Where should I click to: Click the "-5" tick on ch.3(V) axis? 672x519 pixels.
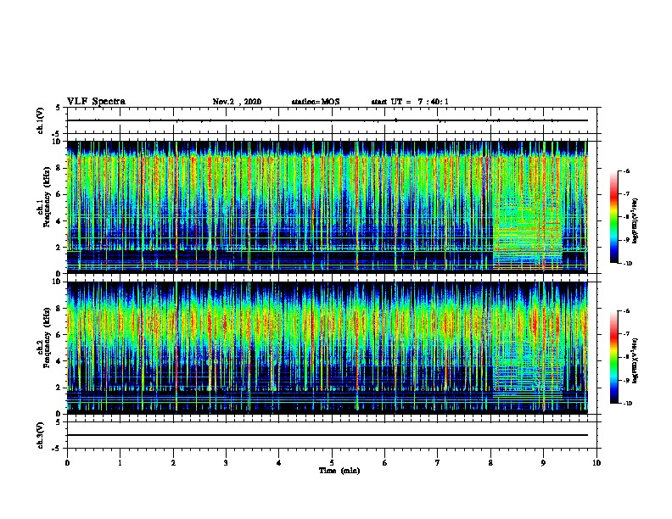[58, 449]
